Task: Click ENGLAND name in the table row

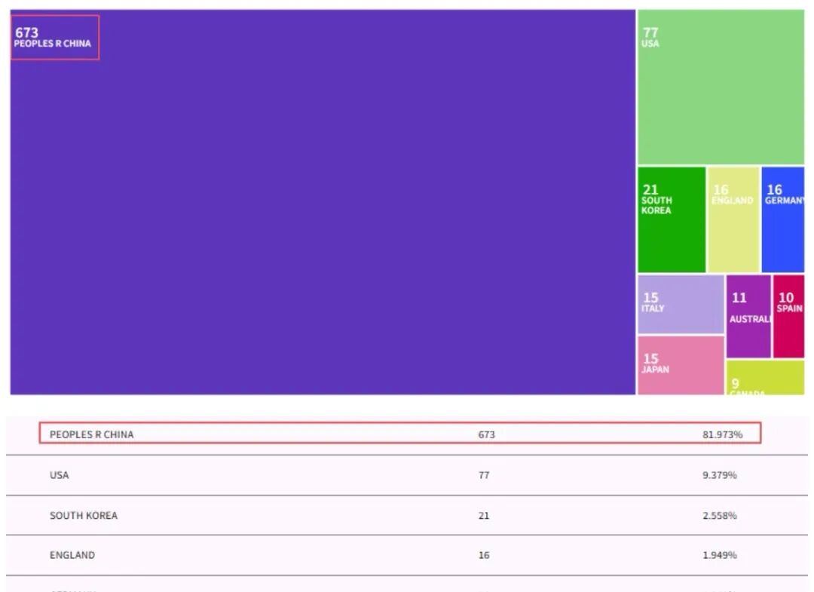Action: 72,555
